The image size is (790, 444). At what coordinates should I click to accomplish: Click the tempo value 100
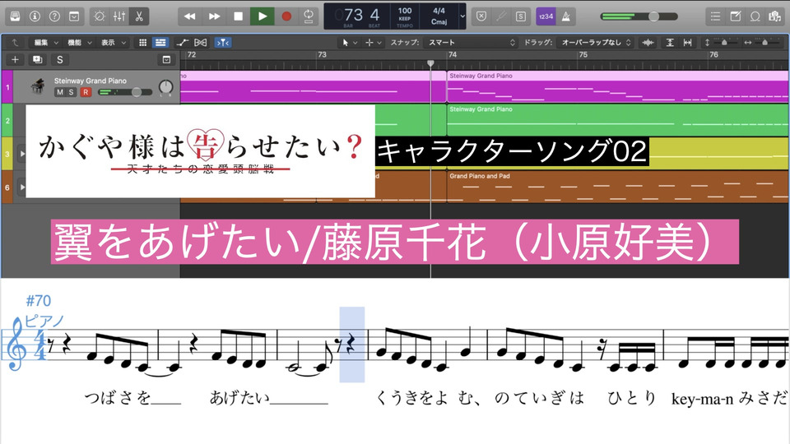(x=405, y=11)
